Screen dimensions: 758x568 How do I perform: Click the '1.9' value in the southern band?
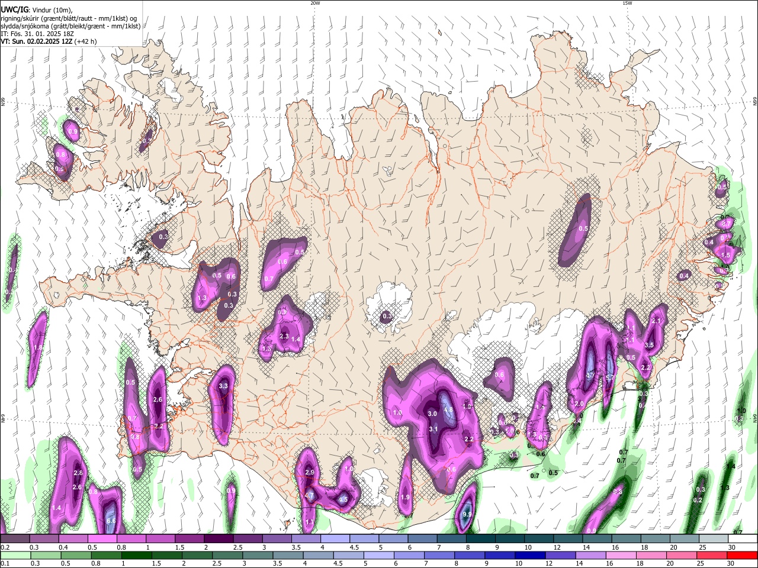pos(405,498)
